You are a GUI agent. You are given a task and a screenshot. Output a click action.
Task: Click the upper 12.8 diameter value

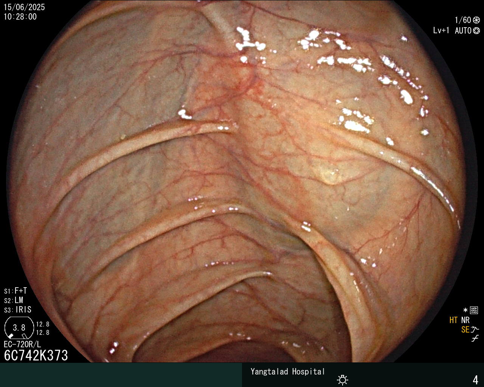(43, 324)
